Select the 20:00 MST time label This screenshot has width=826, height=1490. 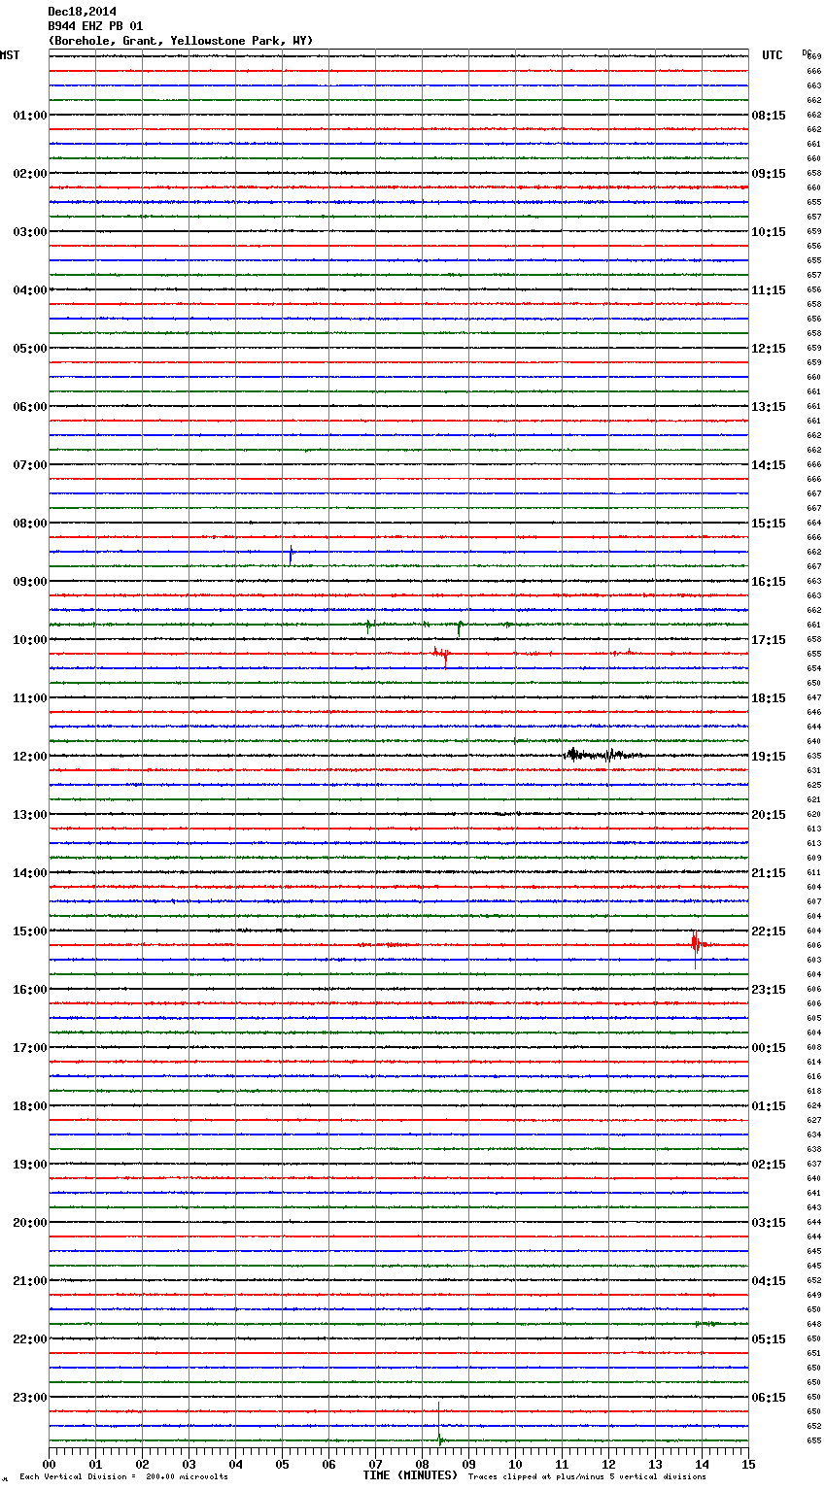pyautogui.click(x=29, y=1223)
